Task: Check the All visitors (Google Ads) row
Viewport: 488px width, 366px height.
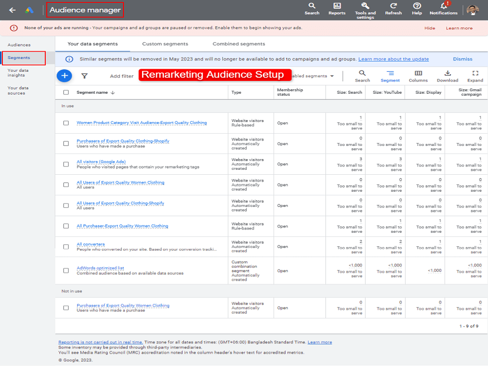Action: pos(66,164)
